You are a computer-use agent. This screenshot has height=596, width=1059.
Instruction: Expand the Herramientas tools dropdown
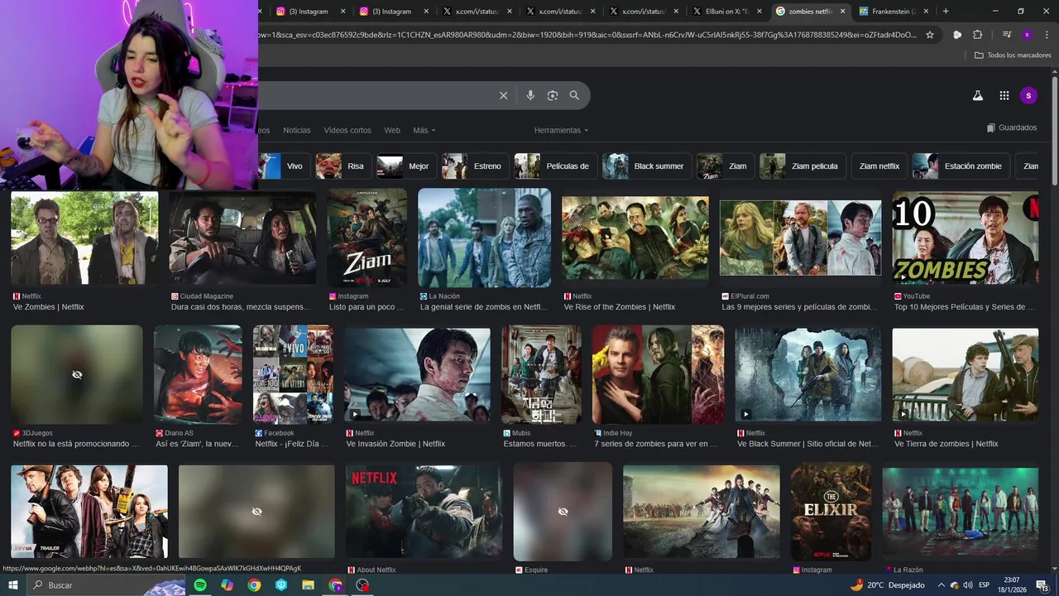click(561, 130)
